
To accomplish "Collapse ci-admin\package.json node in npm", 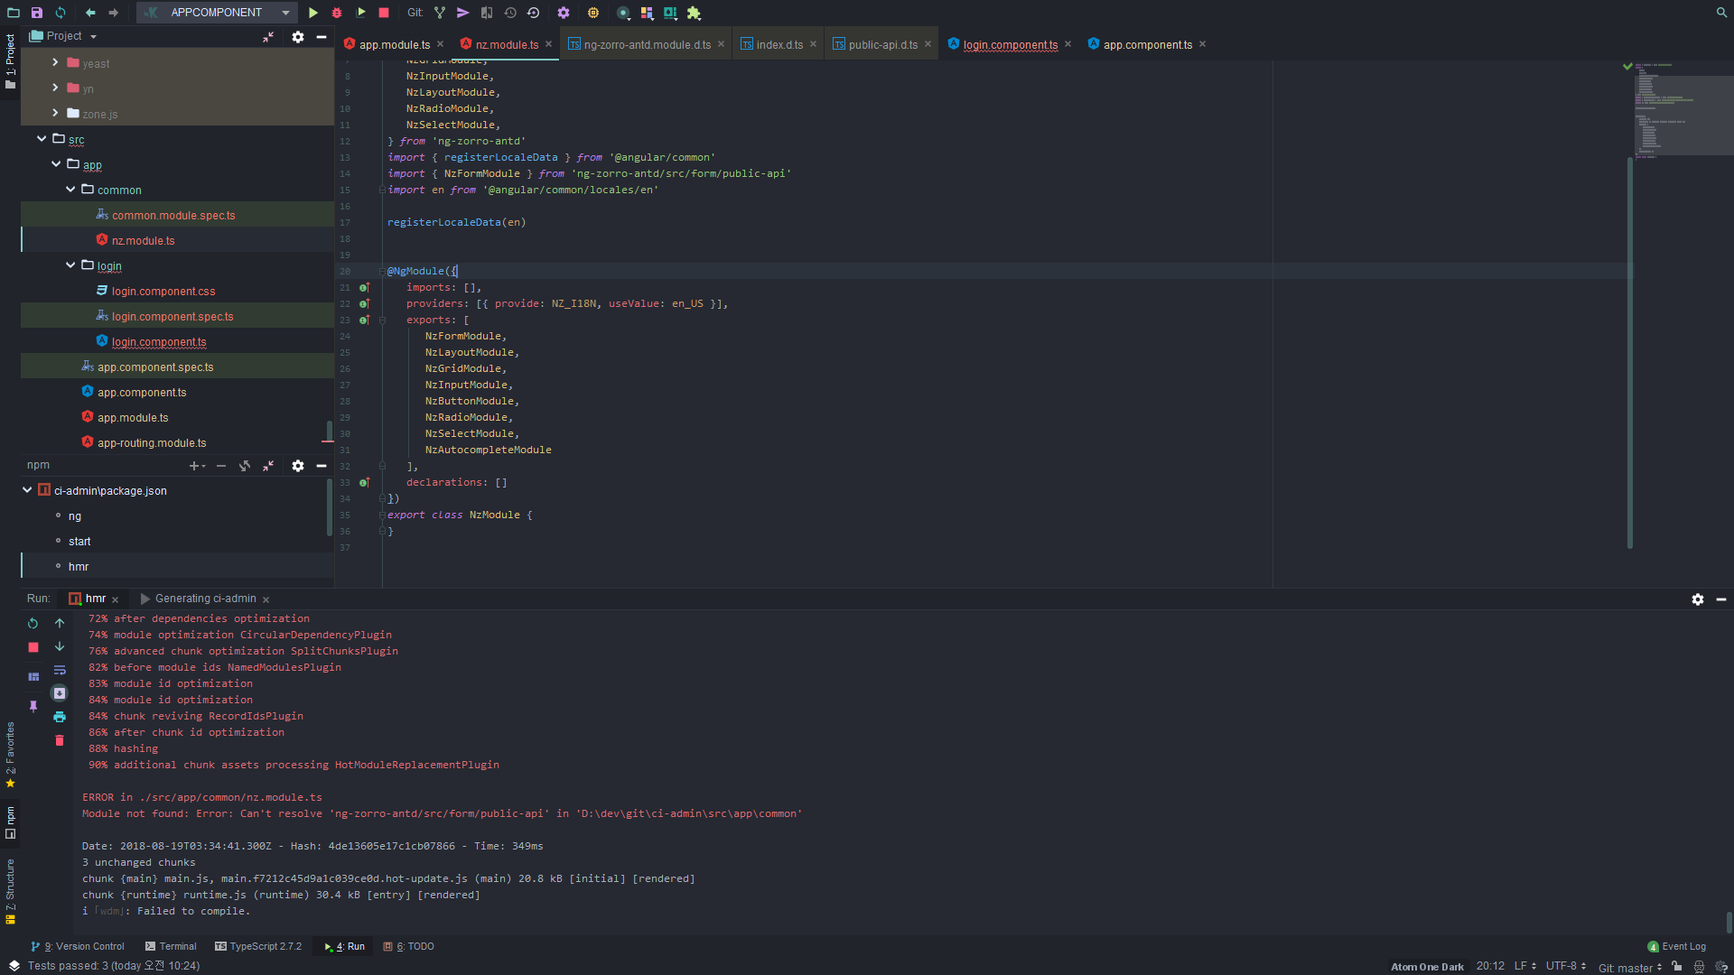I will 27,489.
